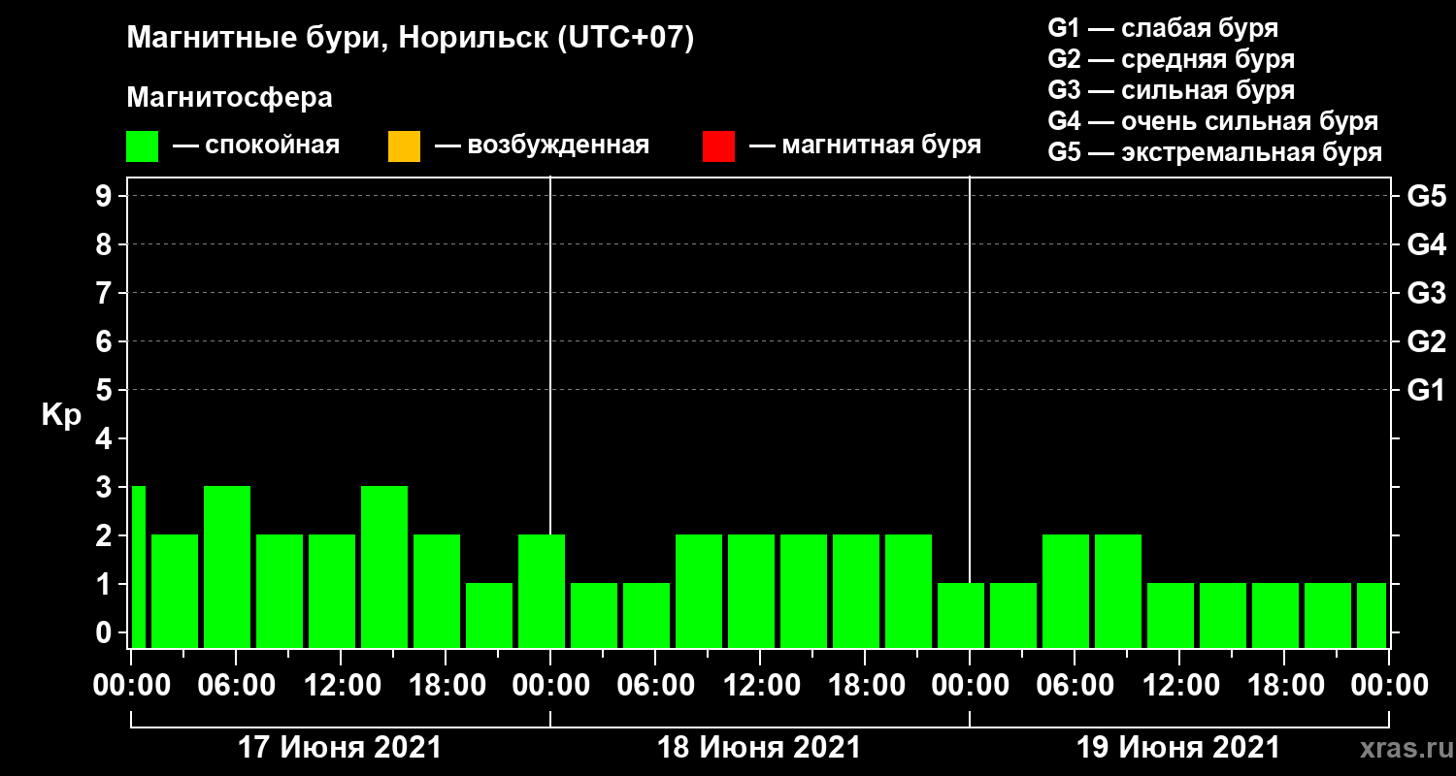This screenshot has width=1456, height=776.
Task: Click the green 'спокойная' legend swatch
Action: [142, 146]
